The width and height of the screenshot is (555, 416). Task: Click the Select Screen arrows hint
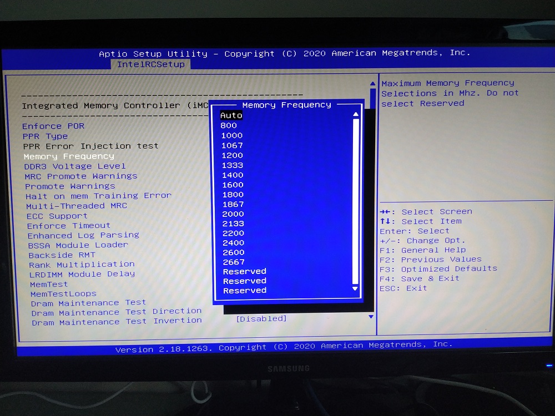426,211
